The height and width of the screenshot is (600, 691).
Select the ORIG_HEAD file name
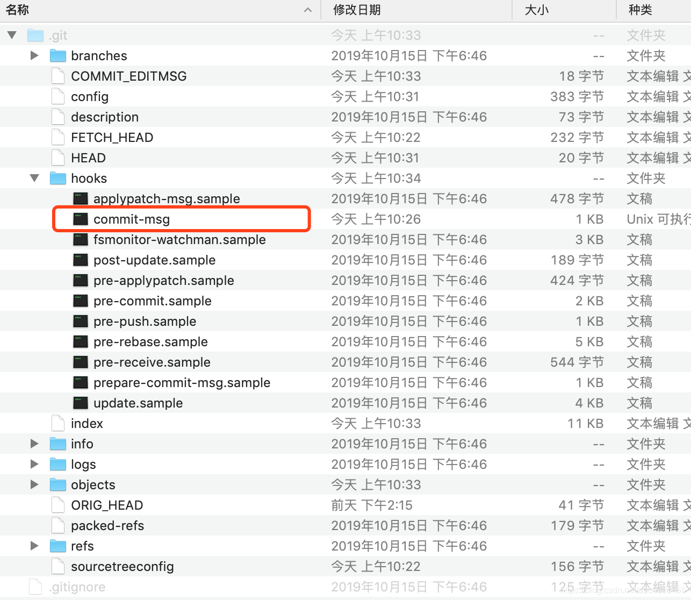107,505
